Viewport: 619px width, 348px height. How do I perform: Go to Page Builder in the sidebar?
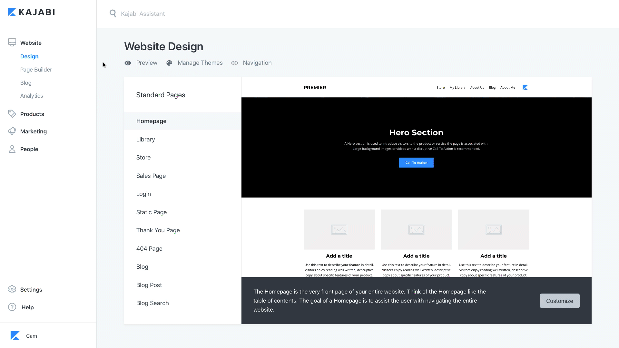tap(36, 70)
